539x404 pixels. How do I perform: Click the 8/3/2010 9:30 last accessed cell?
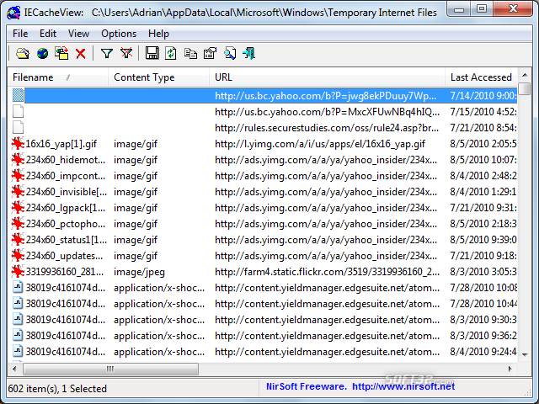coord(483,320)
